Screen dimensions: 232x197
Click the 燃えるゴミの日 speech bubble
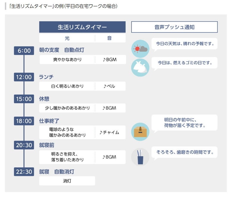tap(184, 63)
